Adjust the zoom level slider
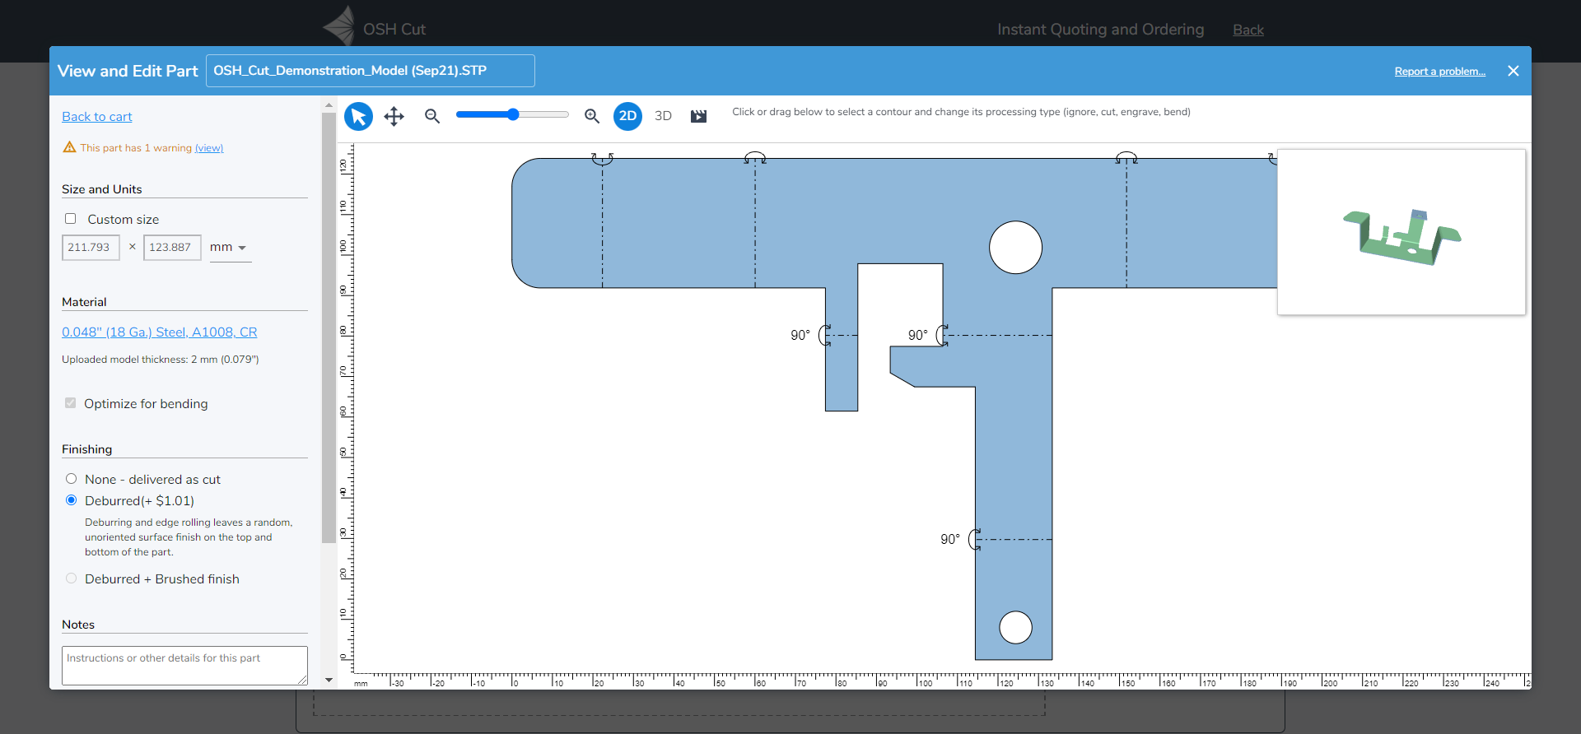This screenshot has width=1581, height=734. click(x=513, y=114)
